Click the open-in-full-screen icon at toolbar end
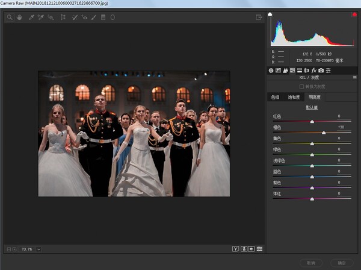 coord(259,17)
